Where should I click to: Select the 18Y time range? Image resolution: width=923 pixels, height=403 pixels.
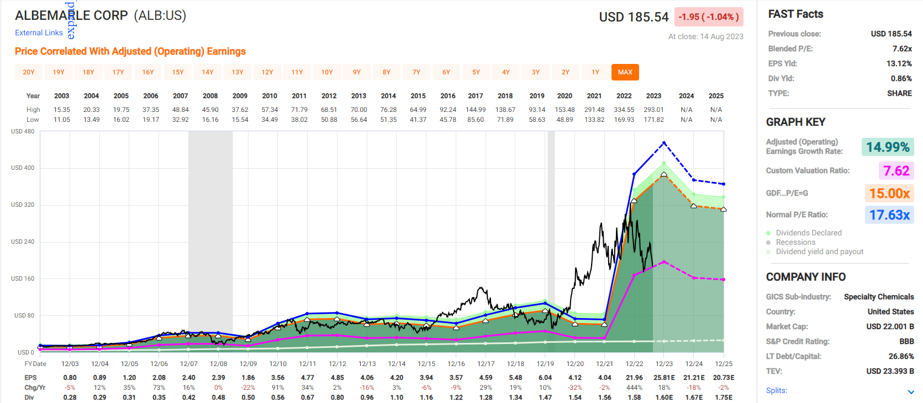tap(88, 72)
